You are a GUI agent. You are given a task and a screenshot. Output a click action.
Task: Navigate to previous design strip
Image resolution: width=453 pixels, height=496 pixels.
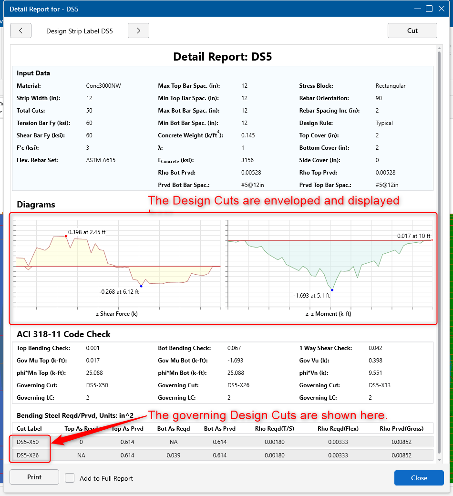click(21, 31)
